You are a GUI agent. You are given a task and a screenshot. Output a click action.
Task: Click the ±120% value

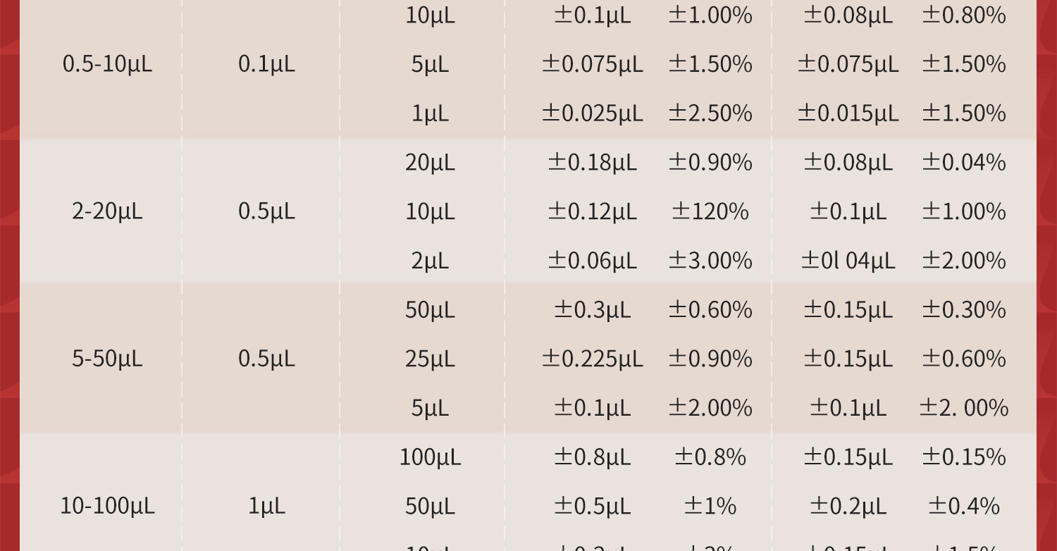710,211
